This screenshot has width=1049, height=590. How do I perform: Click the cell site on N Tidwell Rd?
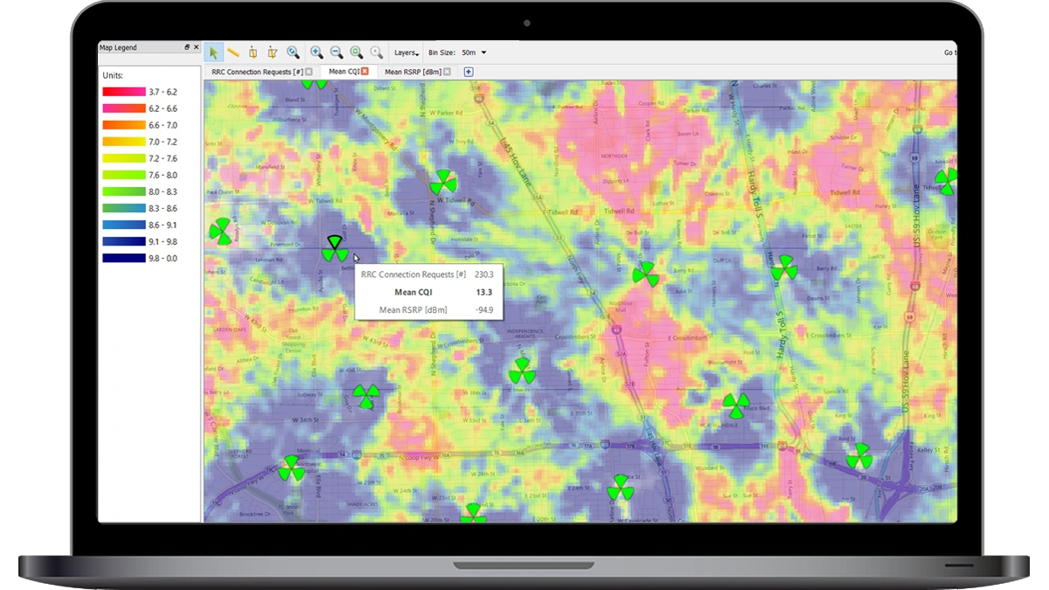[x=443, y=183]
